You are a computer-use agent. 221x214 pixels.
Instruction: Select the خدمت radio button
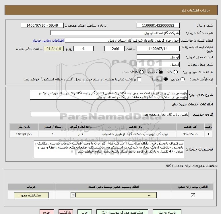tap(160, 72)
